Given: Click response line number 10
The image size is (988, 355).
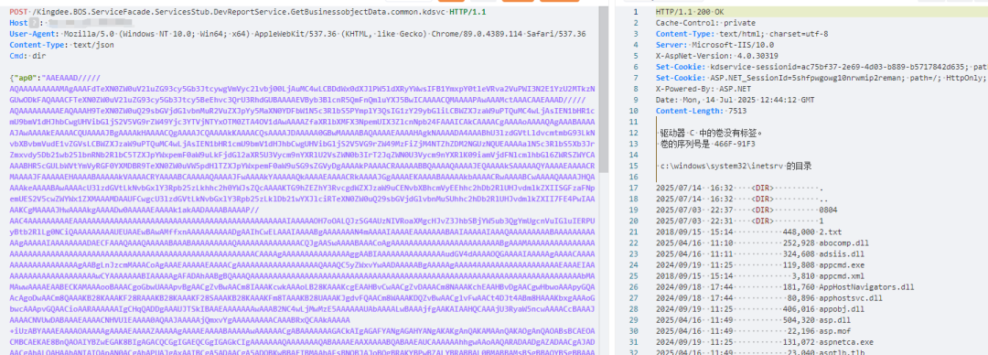Looking at the screenshot, I should pyautogui.click(x=635, y=111).
